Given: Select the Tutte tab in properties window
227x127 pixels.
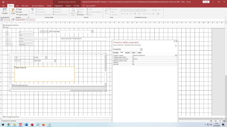Looking at the screenshot, I should tap(139, 53).
